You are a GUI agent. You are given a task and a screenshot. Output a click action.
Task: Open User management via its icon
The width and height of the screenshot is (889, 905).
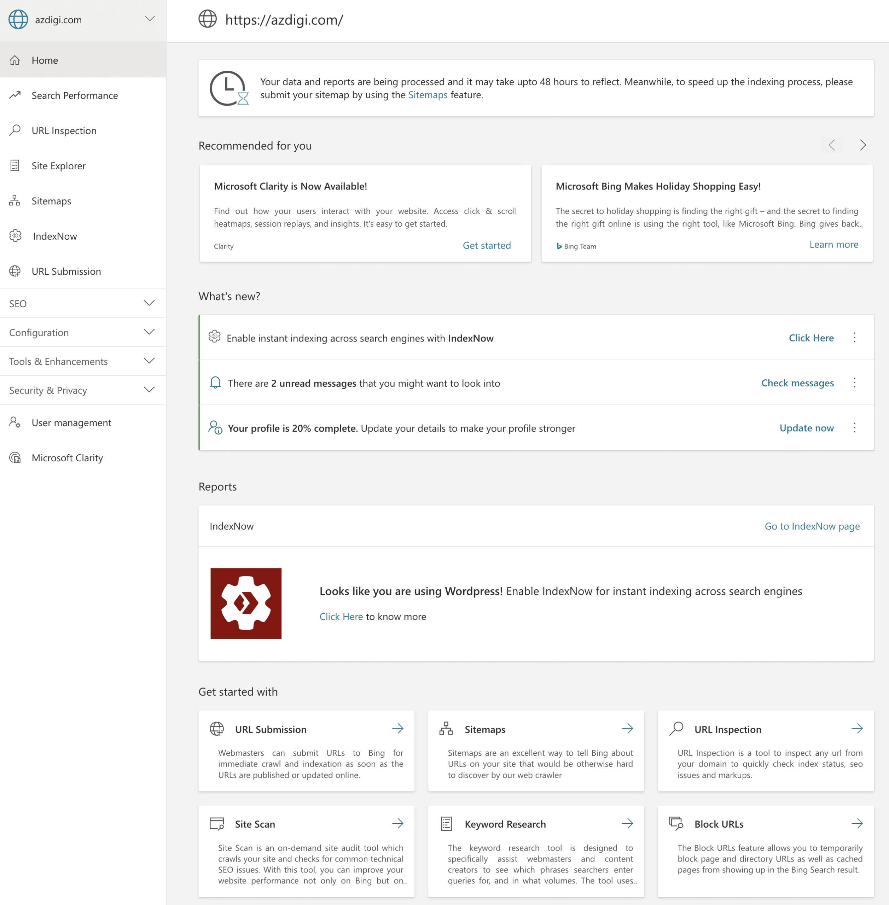[15, 422]
